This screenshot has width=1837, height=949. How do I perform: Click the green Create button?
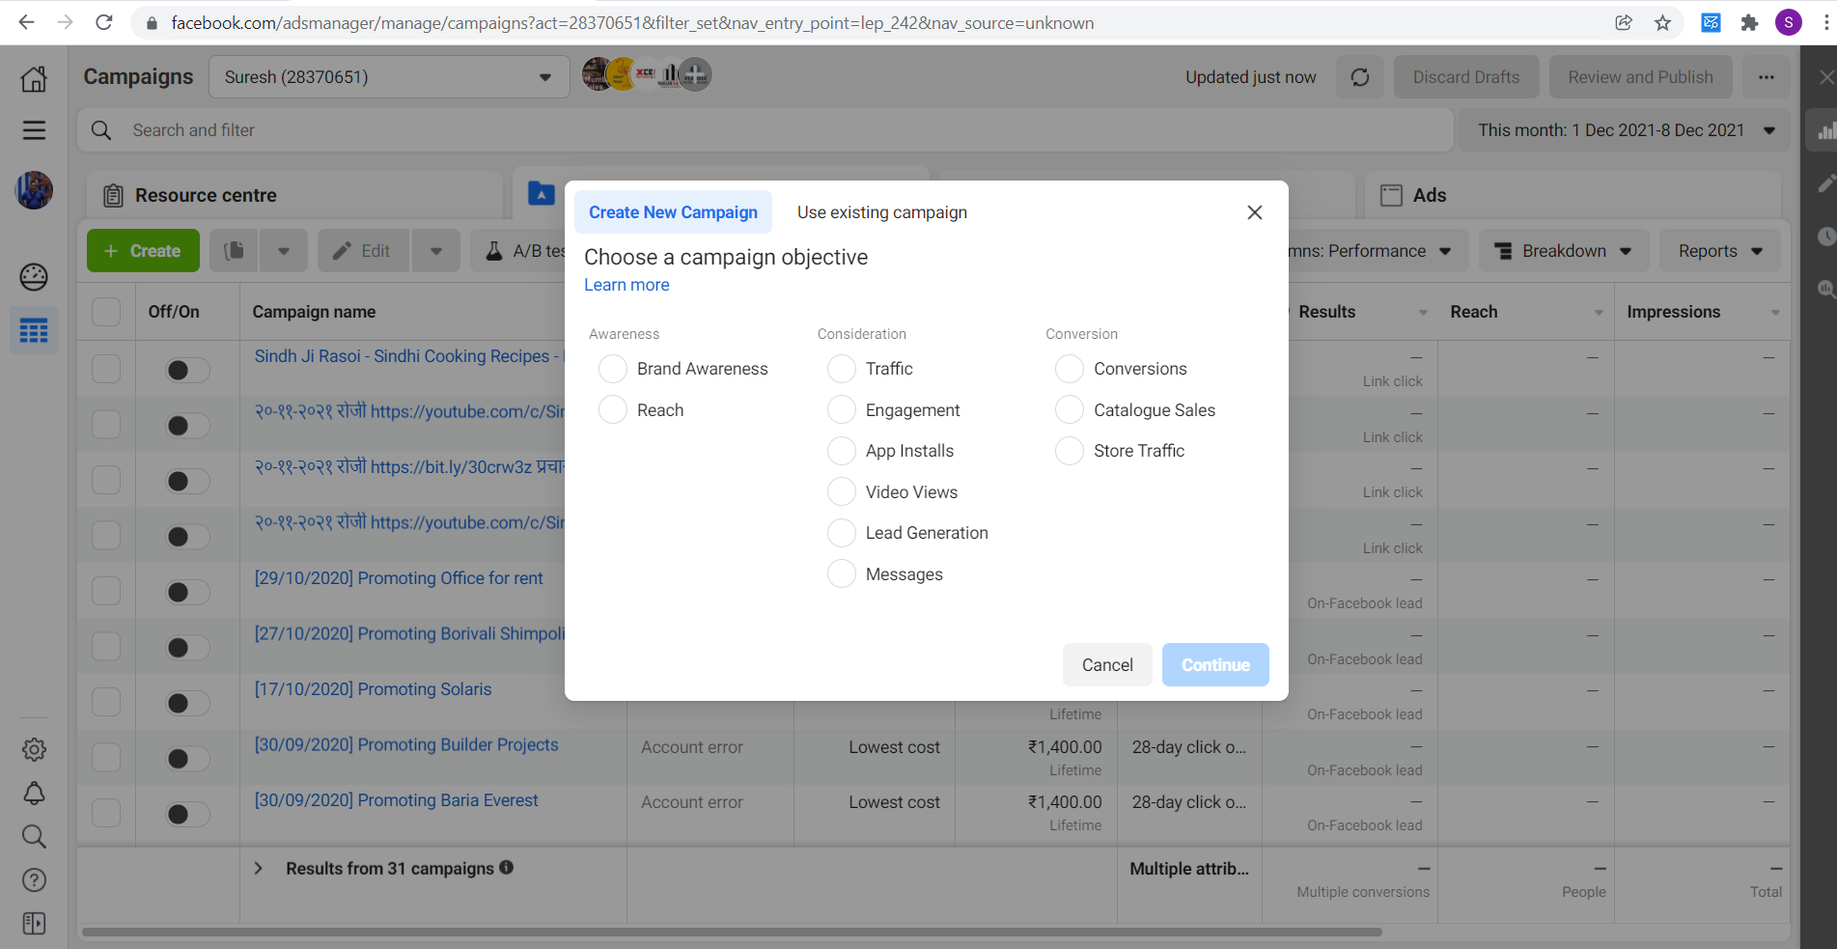point(143,251)
